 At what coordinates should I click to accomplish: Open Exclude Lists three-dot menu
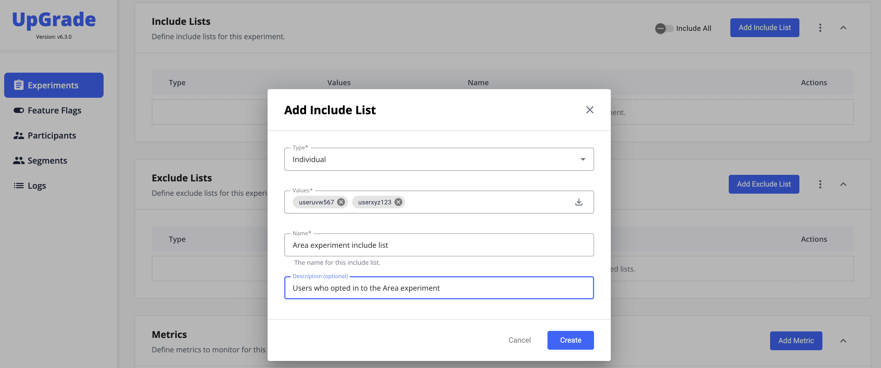820,184
